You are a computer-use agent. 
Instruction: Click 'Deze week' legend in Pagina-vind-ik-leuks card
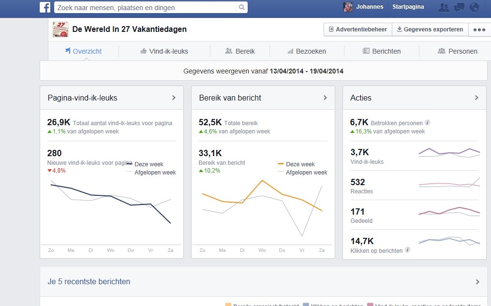[x=145, y=164]
